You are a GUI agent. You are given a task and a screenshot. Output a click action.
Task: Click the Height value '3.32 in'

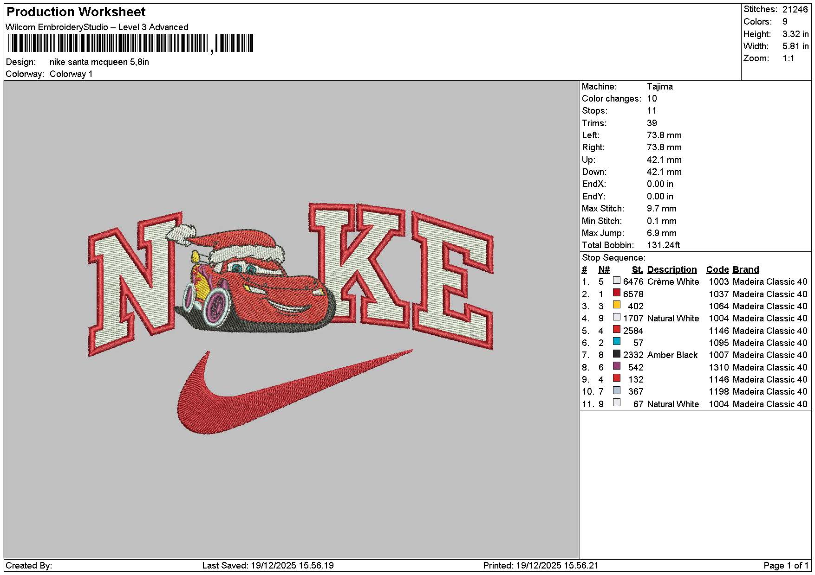pos(795,34)
